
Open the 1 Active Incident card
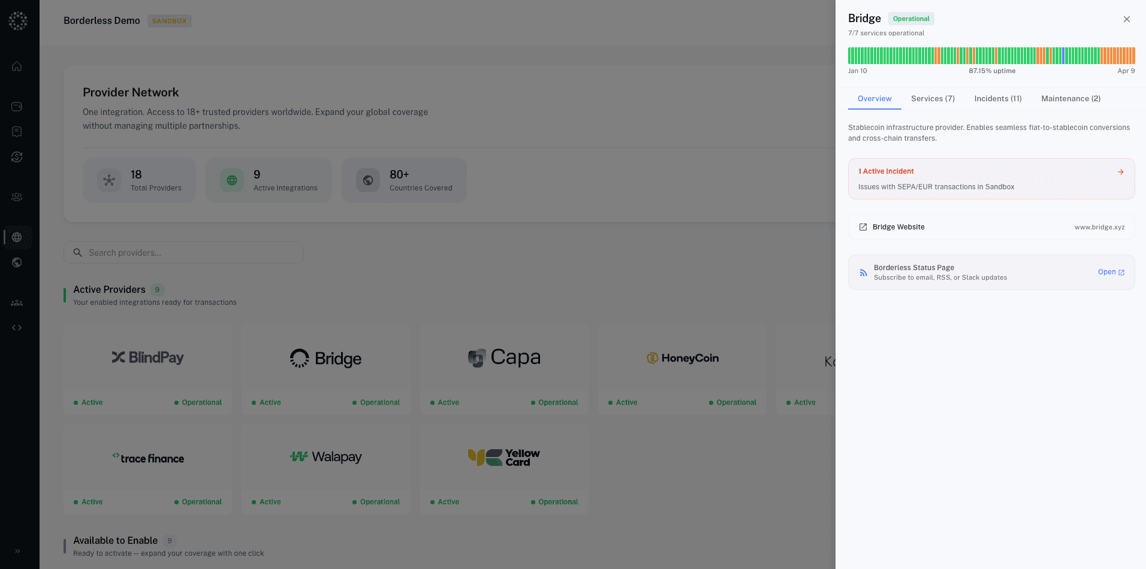[991, 178]
